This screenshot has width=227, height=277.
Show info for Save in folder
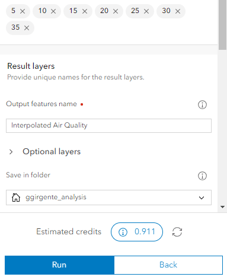click(x=202, y=176)
